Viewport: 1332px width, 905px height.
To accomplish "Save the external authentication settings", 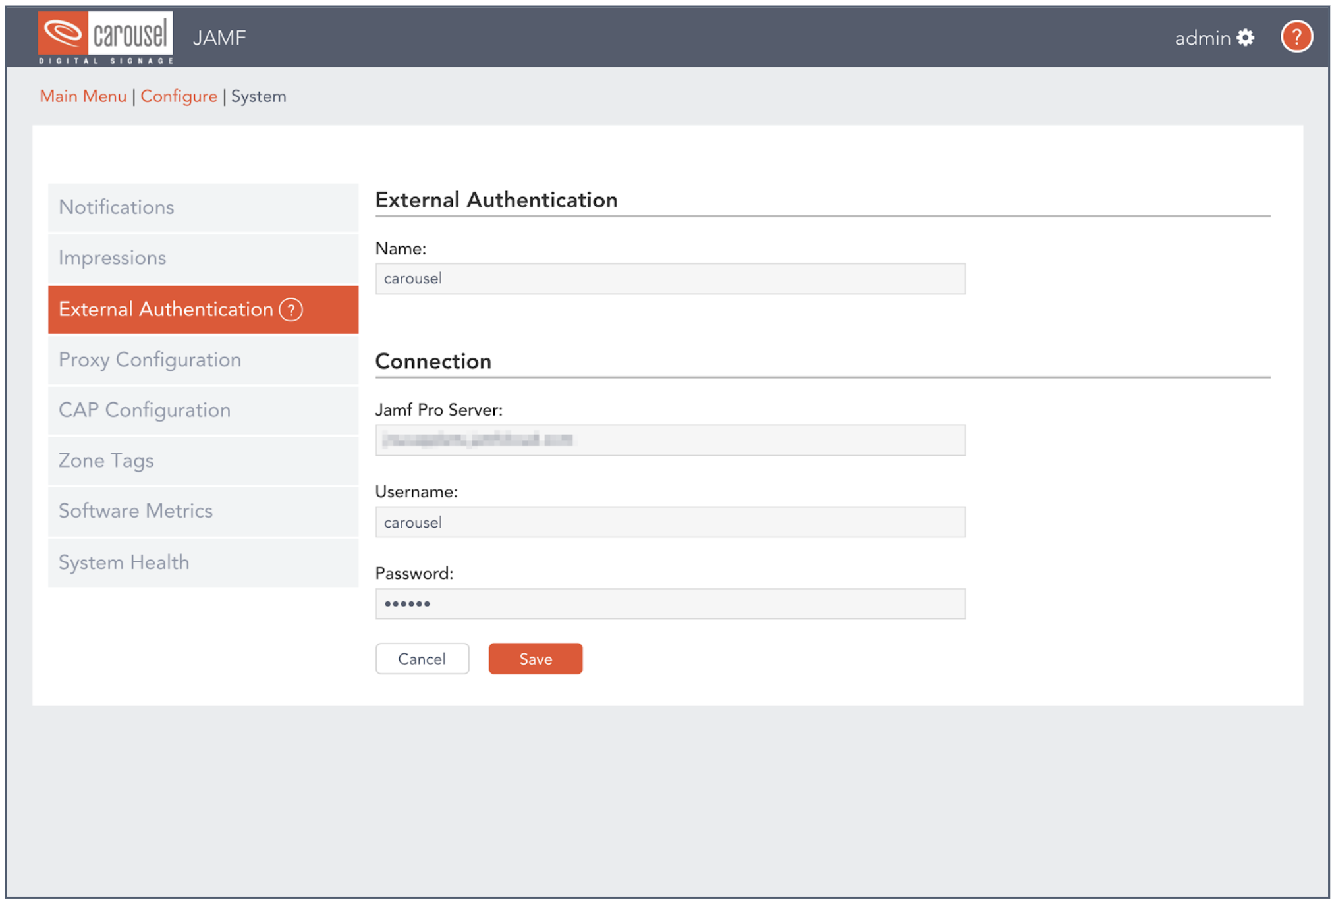I will (x=536, y=659).
